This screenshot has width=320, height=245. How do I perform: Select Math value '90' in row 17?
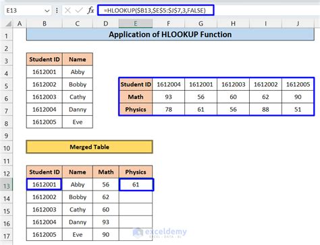coord(106,235)
